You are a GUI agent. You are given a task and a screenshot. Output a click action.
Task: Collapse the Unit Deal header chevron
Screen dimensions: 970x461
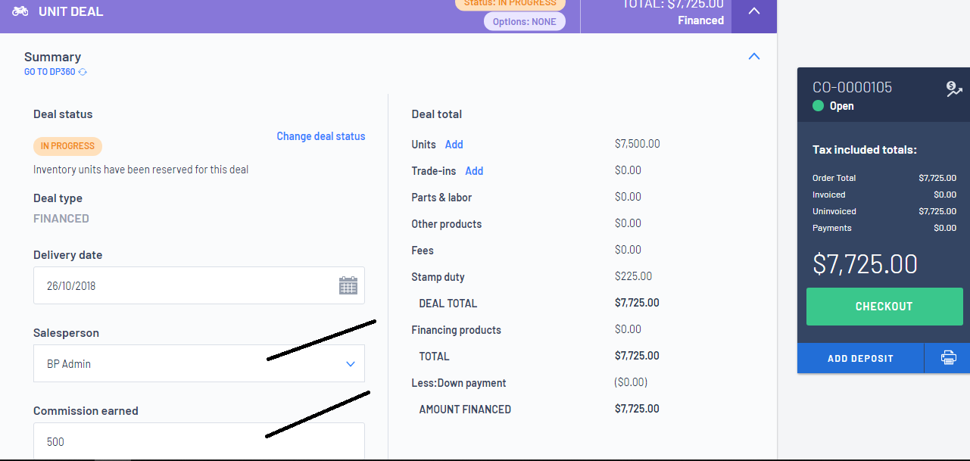[x=754, y=11]
